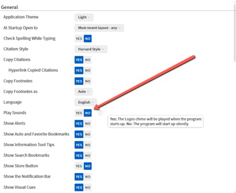Open the Application Theme dropdown
236x193 pixels.
pos(84,17)
